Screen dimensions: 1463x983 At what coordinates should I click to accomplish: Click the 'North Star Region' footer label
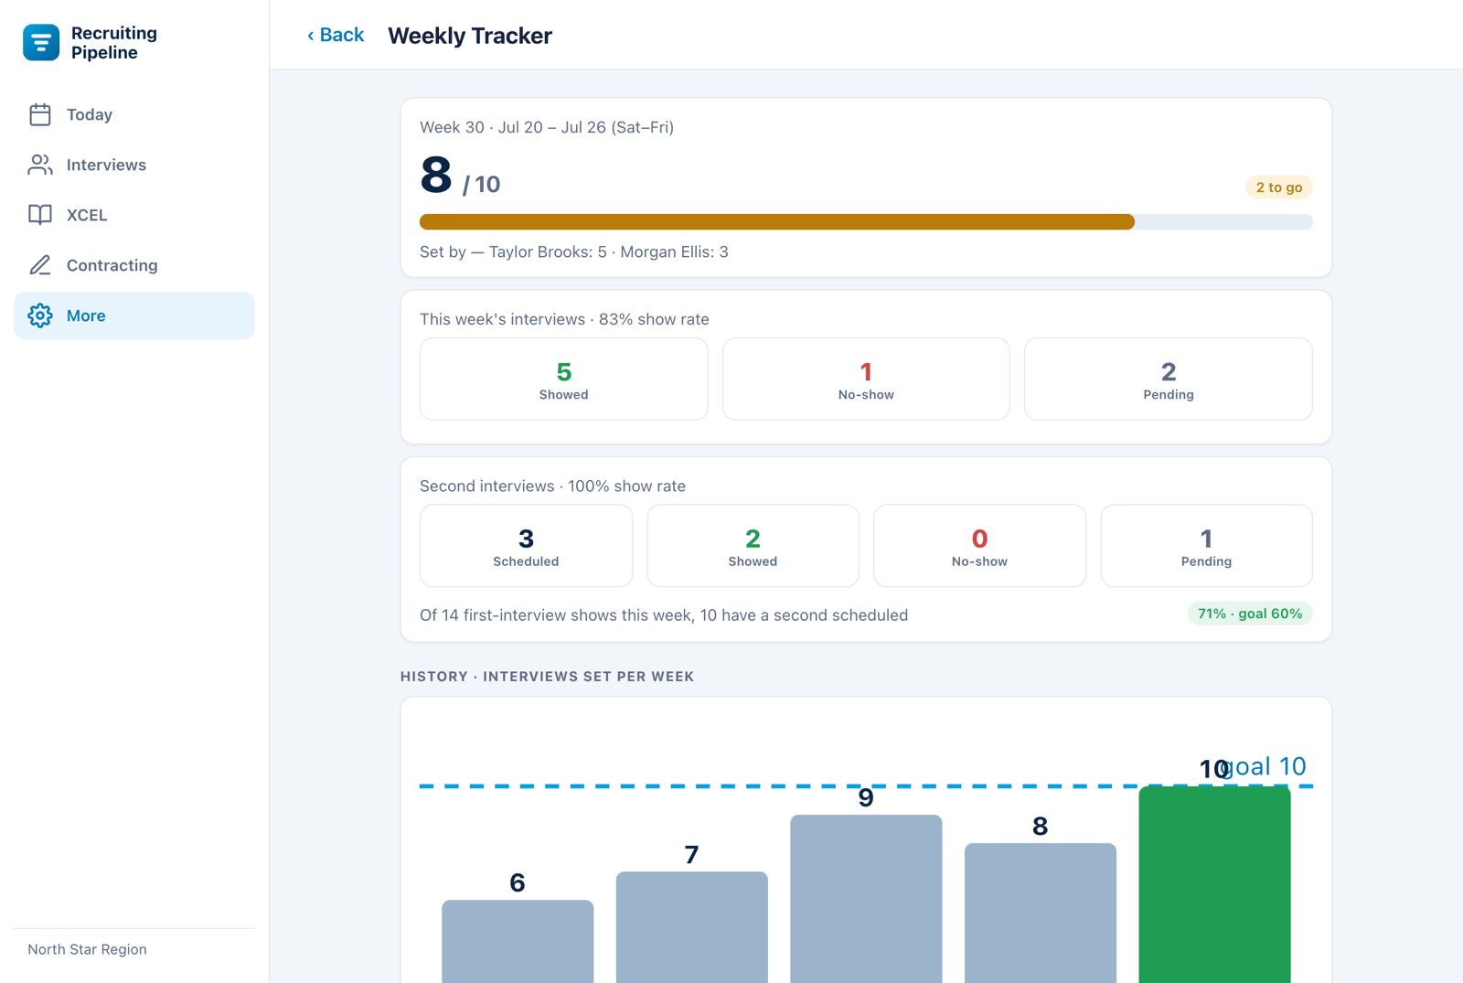(87, 949)
